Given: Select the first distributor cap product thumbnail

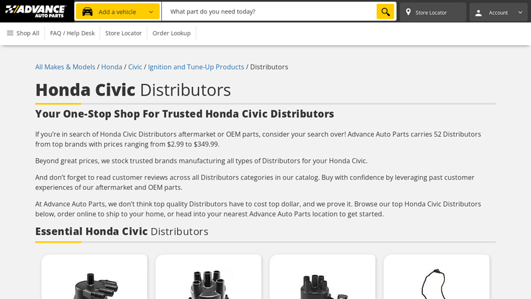Looking at the screenshot, I should [94, 285].
